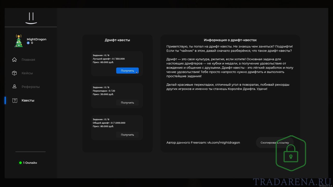
Task: Click the quest box icon next to Квесты
Action: pos(15,100)
